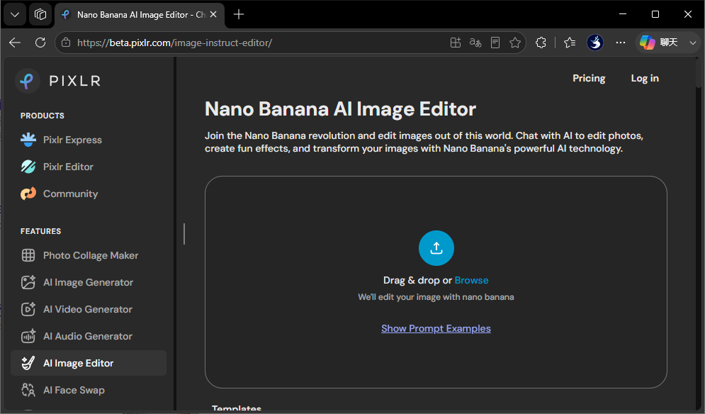Open Pixlr Express from the sidebar
The height and width of the screenshot is (414, 705).
(x=61, y=140)
